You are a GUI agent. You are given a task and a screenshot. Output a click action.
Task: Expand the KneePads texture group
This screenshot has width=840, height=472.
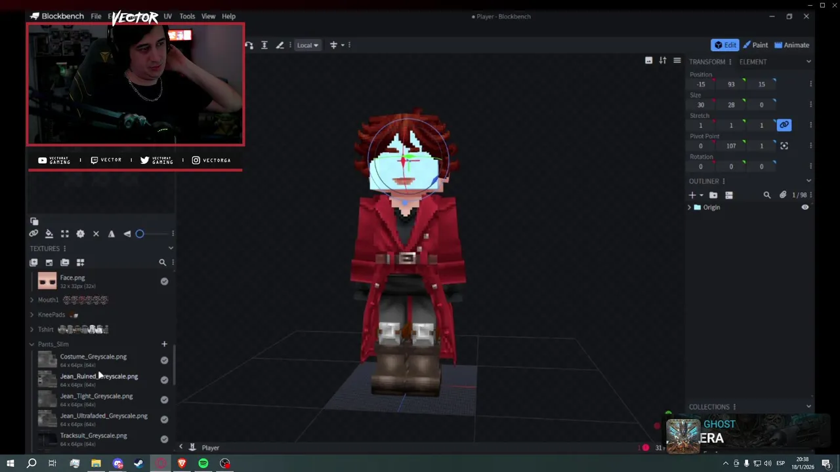31,315
